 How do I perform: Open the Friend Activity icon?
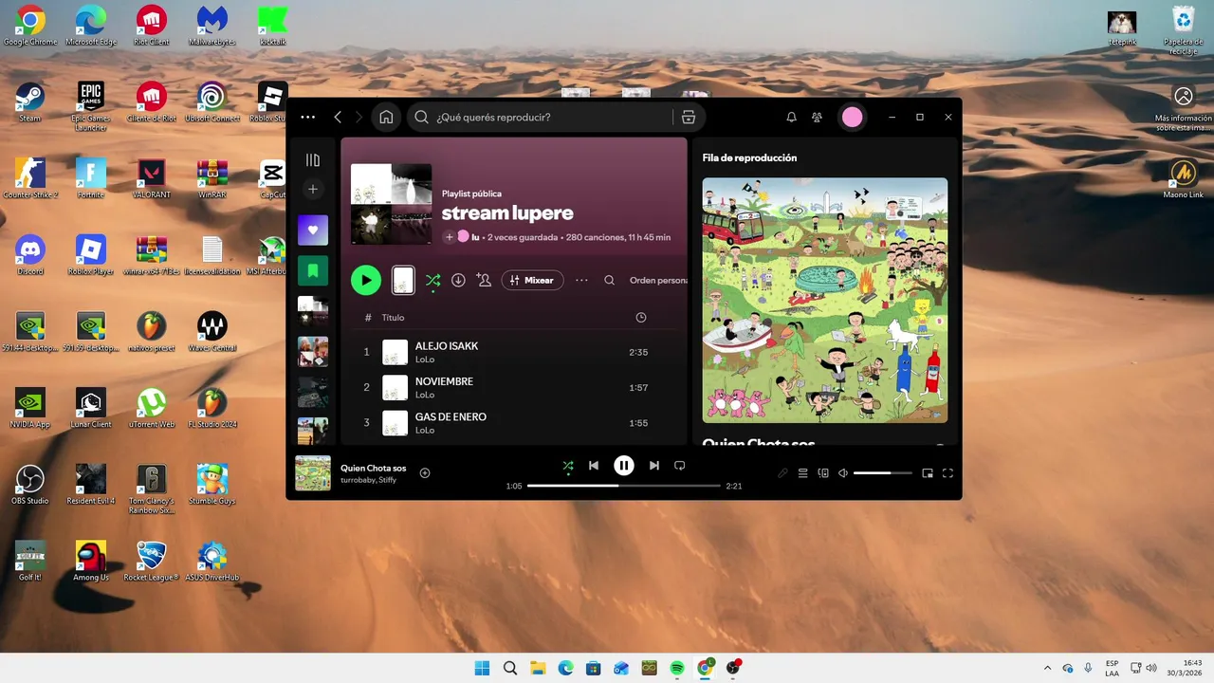point(817,117)
